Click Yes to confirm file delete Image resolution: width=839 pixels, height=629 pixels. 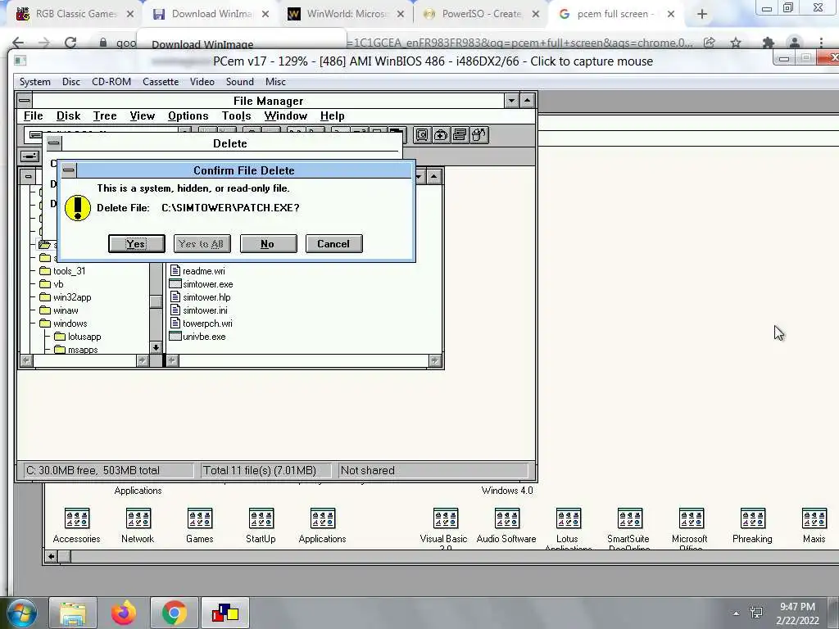[x=137, y=244]
